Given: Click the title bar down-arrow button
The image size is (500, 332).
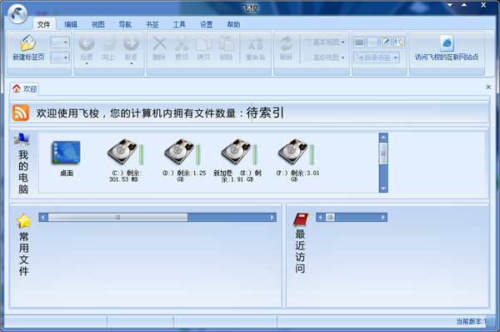Looking at the screenshot, I should pyautogui.click(x=450, y=5).
